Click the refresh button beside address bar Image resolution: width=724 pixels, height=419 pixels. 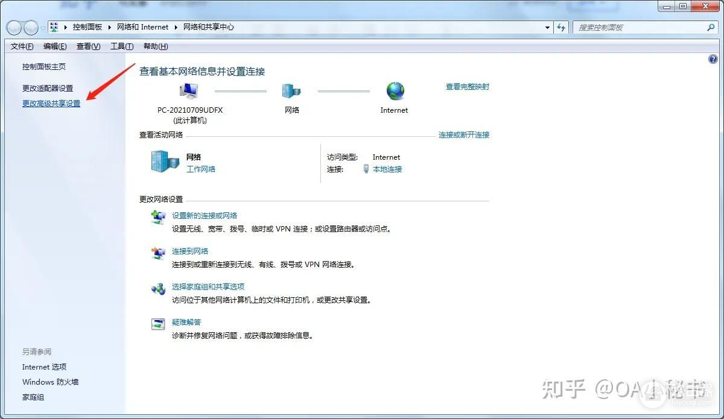(x=562, y=28)
